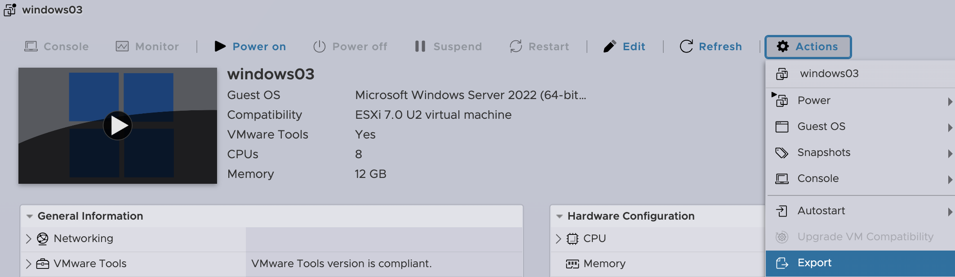Viewport: 955px width, 277px height.
Task: Click the Refresh circular arrow icon
Action: click(686, 46)
